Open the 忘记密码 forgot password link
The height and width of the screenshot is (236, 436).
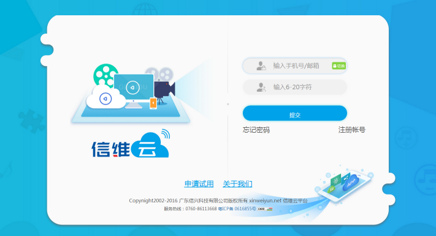click(x=256, y=130)
